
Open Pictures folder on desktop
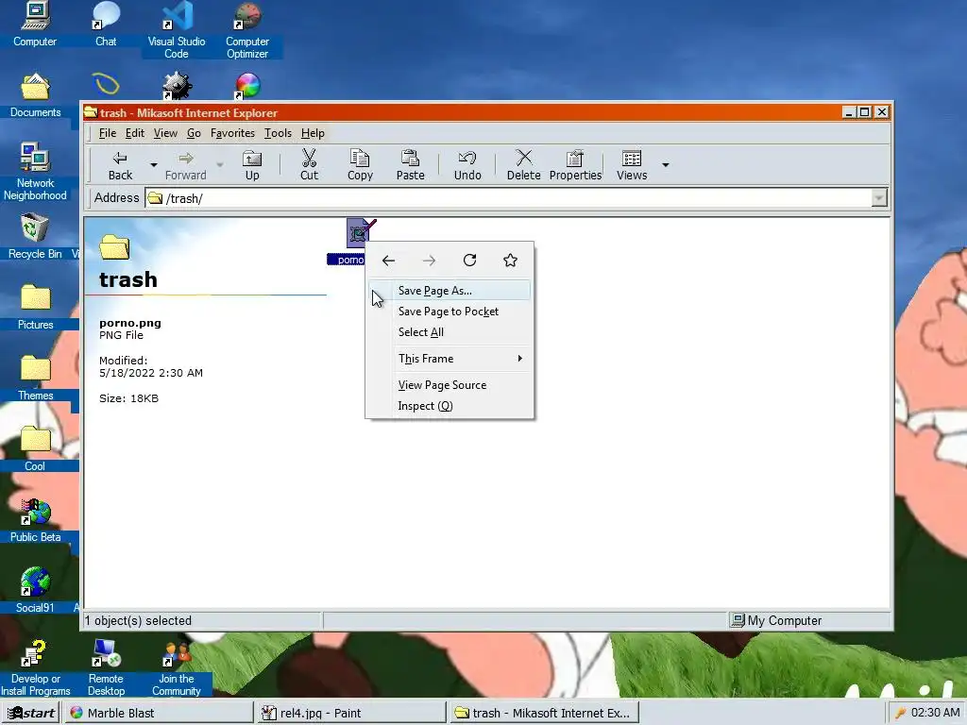[x=35, y=308]
